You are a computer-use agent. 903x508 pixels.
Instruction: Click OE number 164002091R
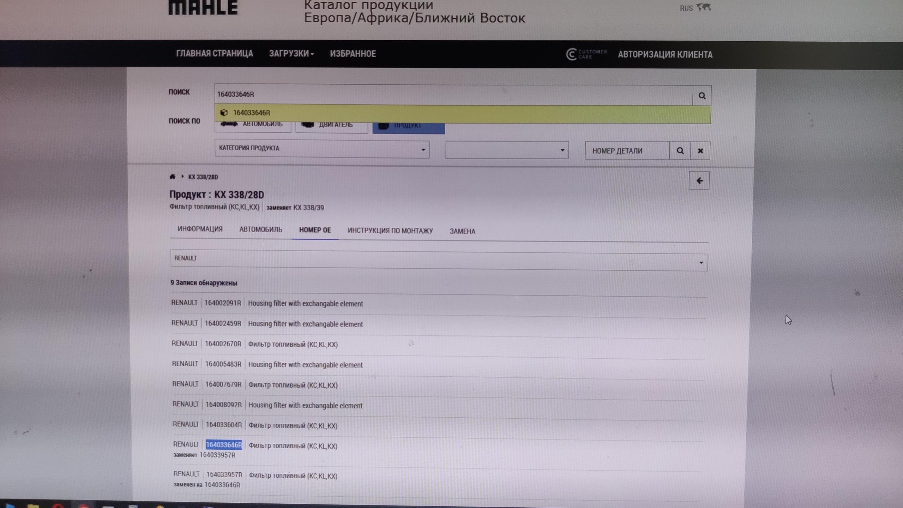click(x=223, y=303)
